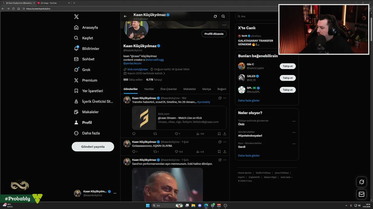Open Discord from the taskbar
The image size is (373, 209).
200,206
